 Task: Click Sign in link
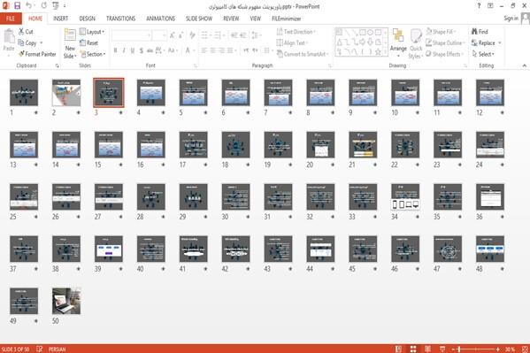coord(511,19)
